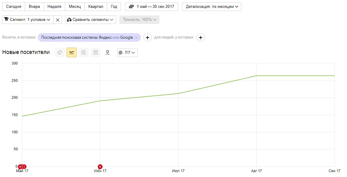The height and width of the screenshot is (177, 347).
Task: Open Детализация: по месяцам dropdown
Action: (212, 7)
